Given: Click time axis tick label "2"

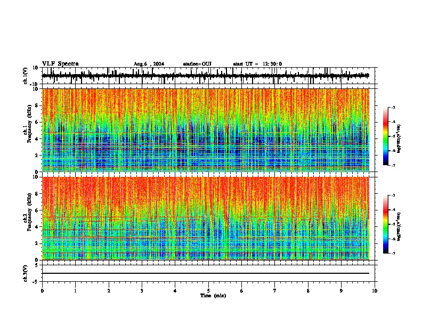Looking at the screenshot, I should pyautogui.click(x=109, y=291).
